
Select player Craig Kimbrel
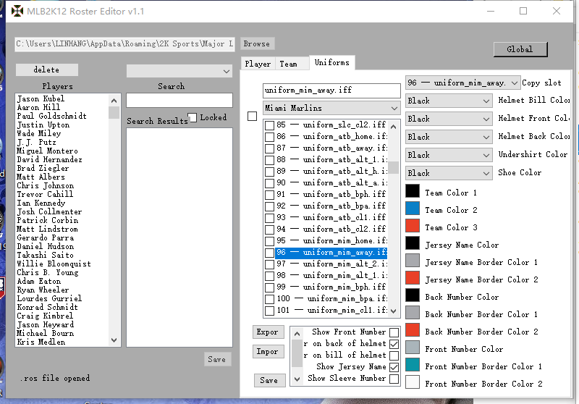click(45, 316)
